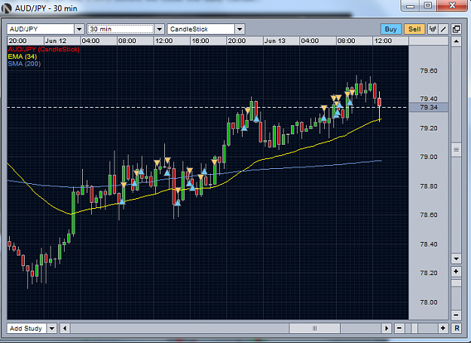Detach chart with pop-out window icon
This screenshot has width=471, height=343.
click(x=456, y=29)
